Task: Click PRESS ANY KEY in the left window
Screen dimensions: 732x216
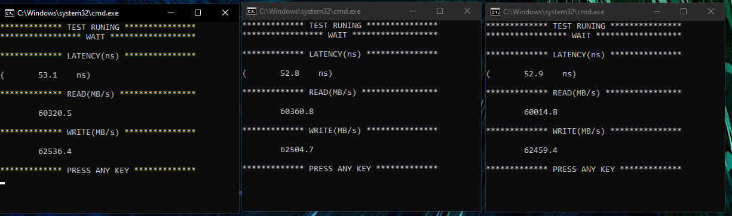Action: point(98,171)
